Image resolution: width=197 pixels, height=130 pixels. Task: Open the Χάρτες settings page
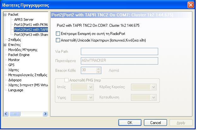[14, 70]
